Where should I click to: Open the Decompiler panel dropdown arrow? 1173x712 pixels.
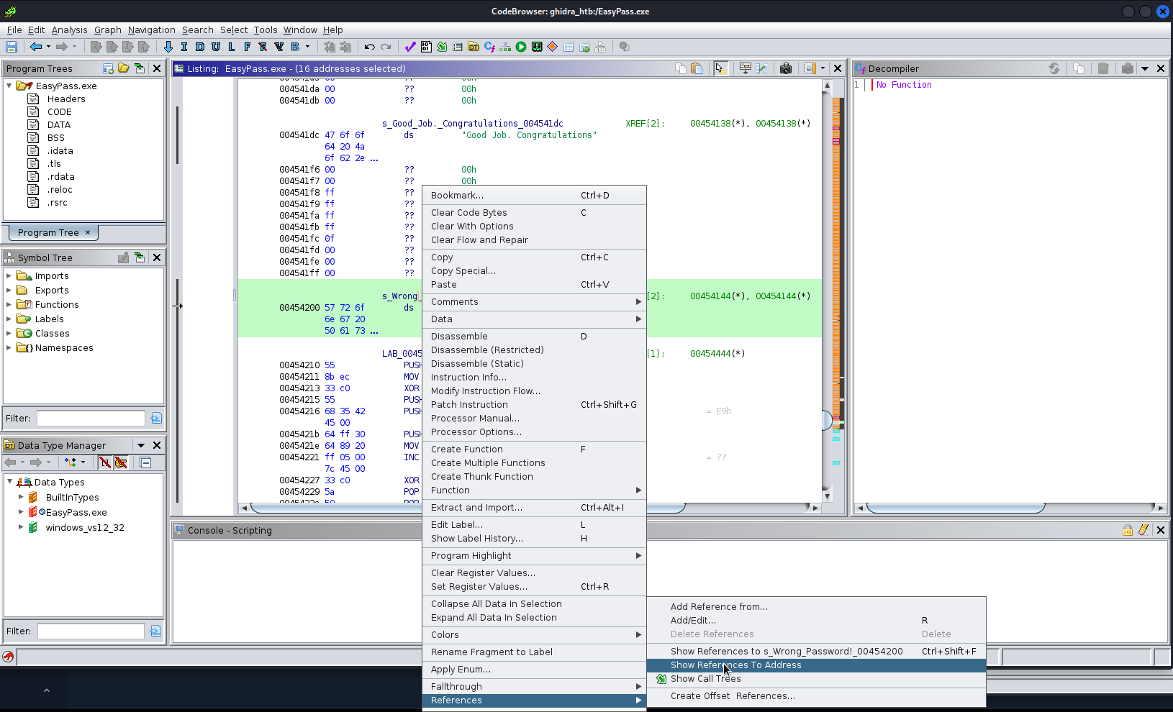pyautogui.click(x=1145, y=68)
